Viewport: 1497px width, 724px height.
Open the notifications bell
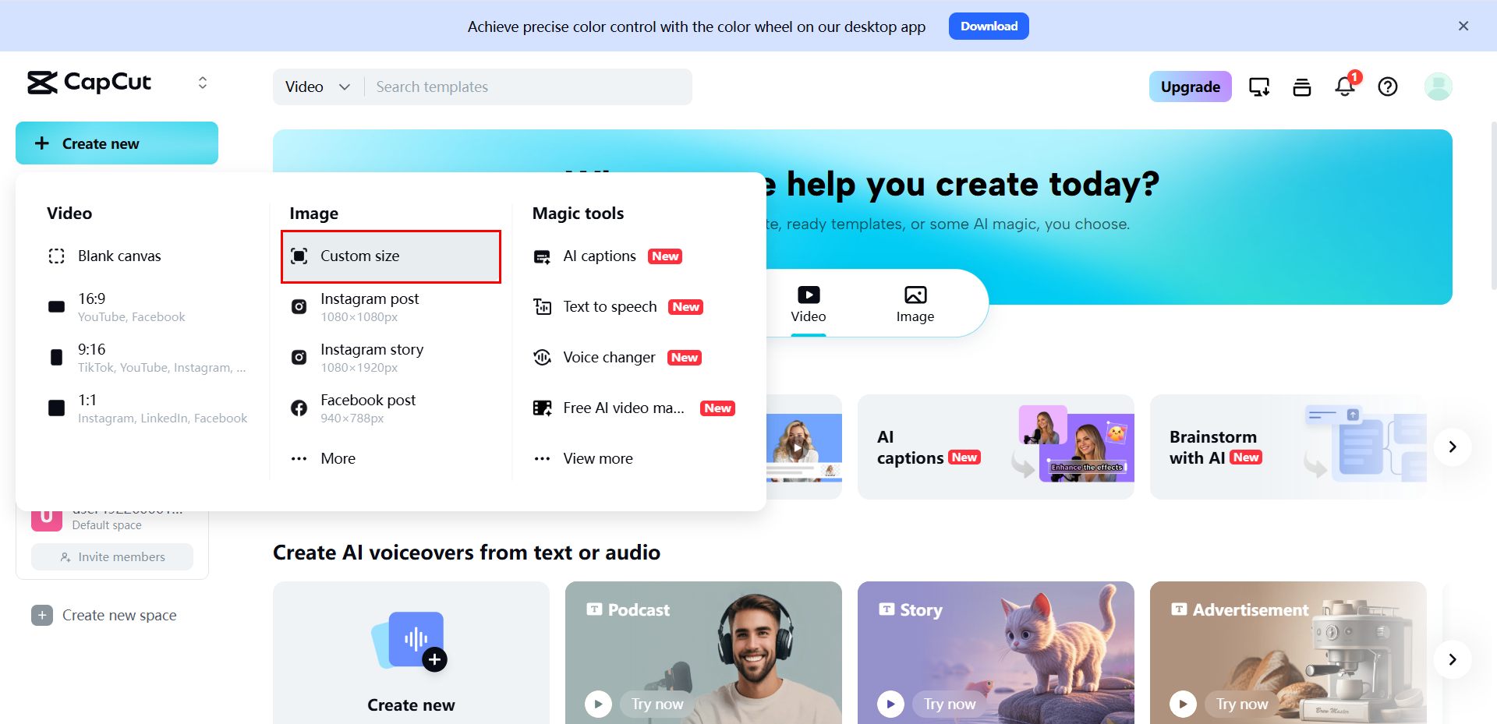(x=1345, y=86)
